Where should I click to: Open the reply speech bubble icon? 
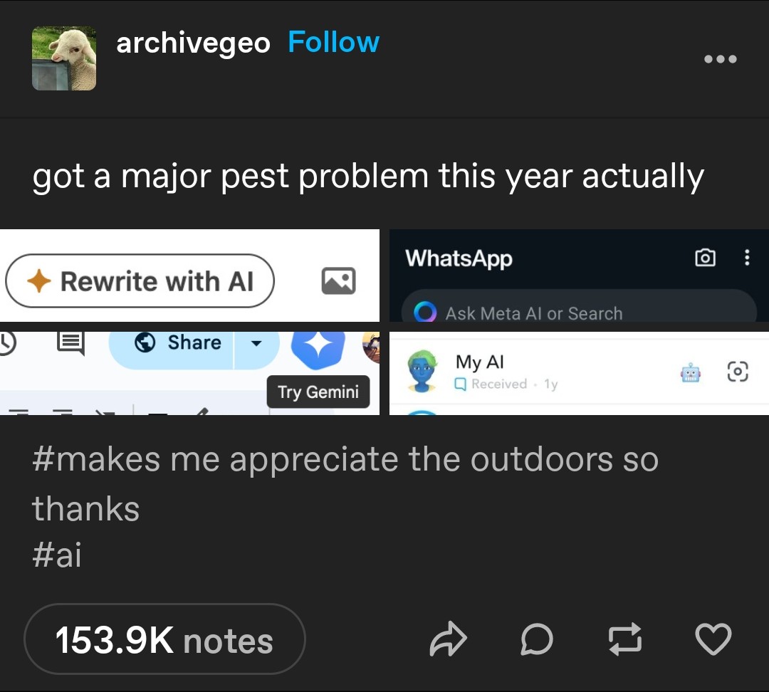point(537,639)
